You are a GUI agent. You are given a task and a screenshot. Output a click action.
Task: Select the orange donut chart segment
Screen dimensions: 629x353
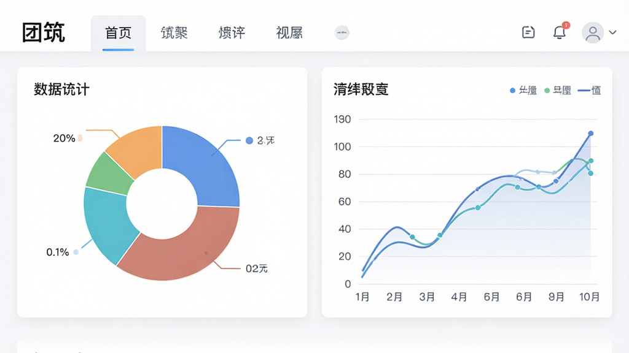(138, 150)
